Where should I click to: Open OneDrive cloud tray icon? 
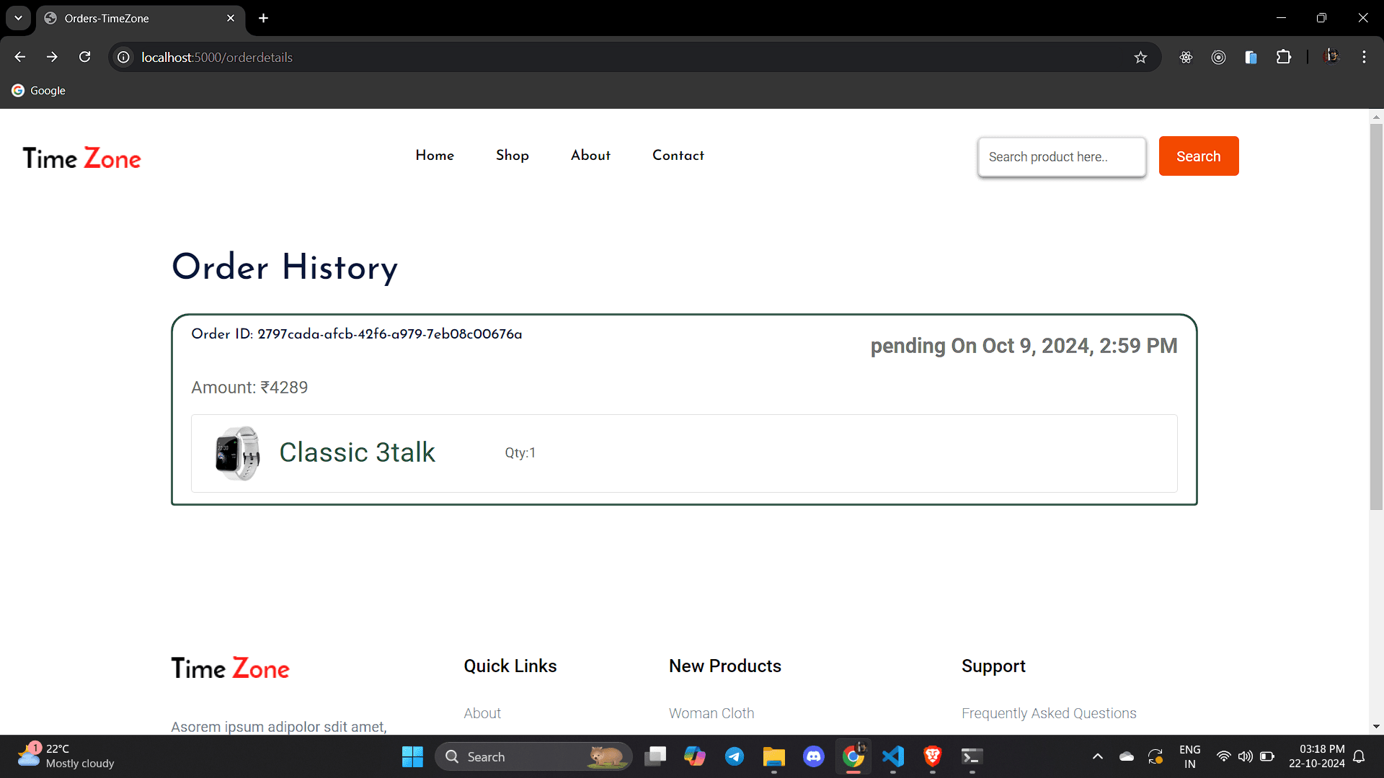point(1126,756)
